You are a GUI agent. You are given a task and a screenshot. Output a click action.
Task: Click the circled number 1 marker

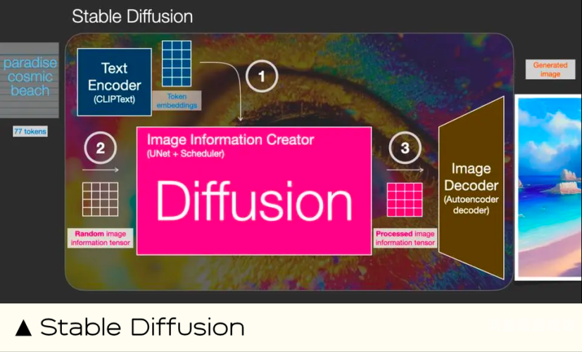click(262, 76)
